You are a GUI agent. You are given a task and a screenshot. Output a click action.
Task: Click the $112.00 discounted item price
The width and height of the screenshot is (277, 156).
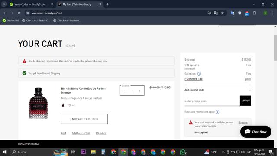click(x=165, y=88)
